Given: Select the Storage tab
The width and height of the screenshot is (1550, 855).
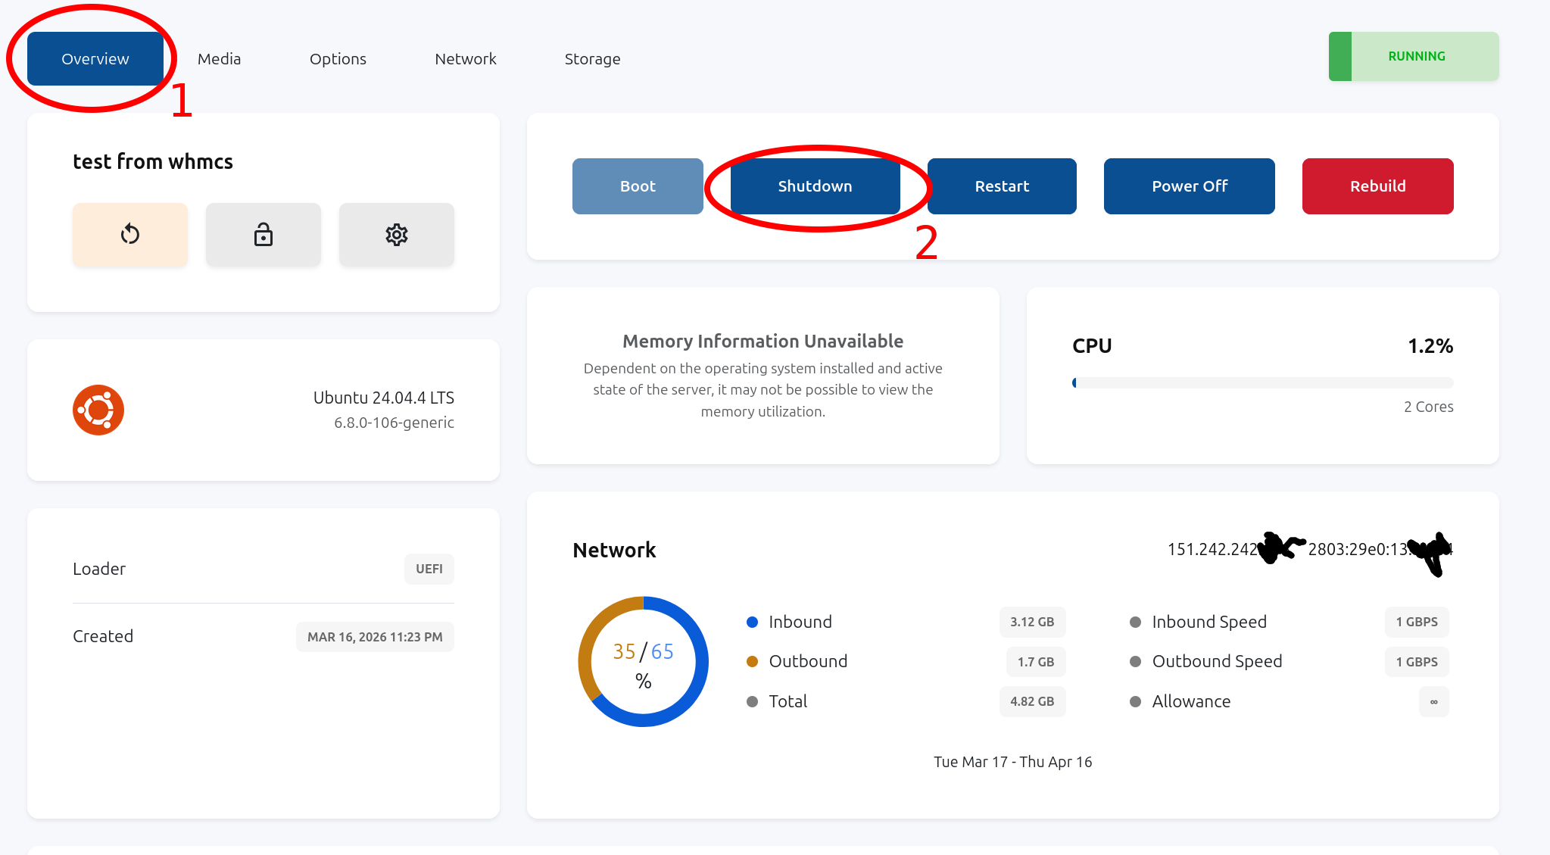Looking at the screenshot, I should (x=592, y=58).
